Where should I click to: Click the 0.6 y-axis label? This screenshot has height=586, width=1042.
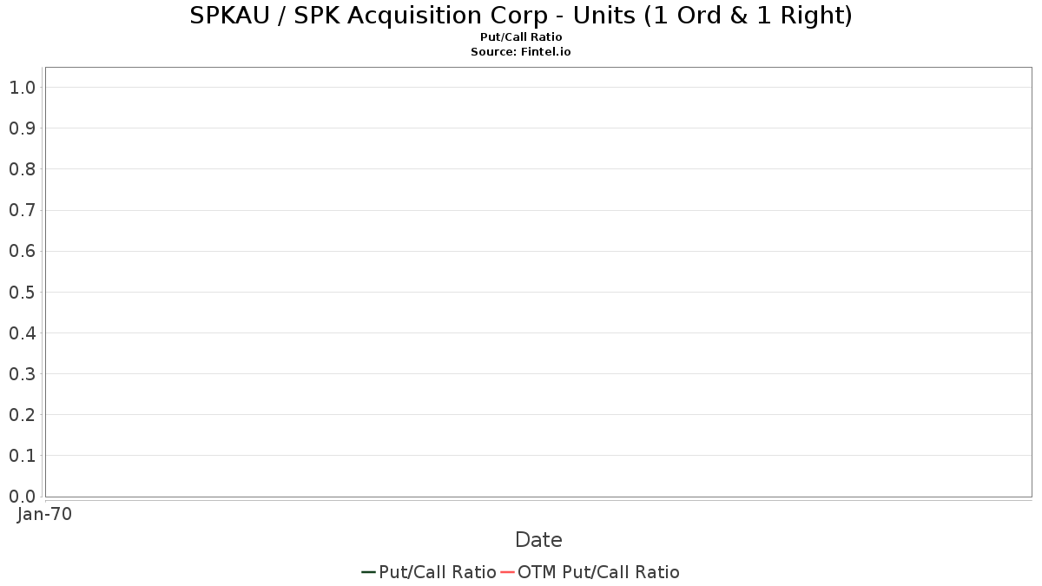point(22,251)
